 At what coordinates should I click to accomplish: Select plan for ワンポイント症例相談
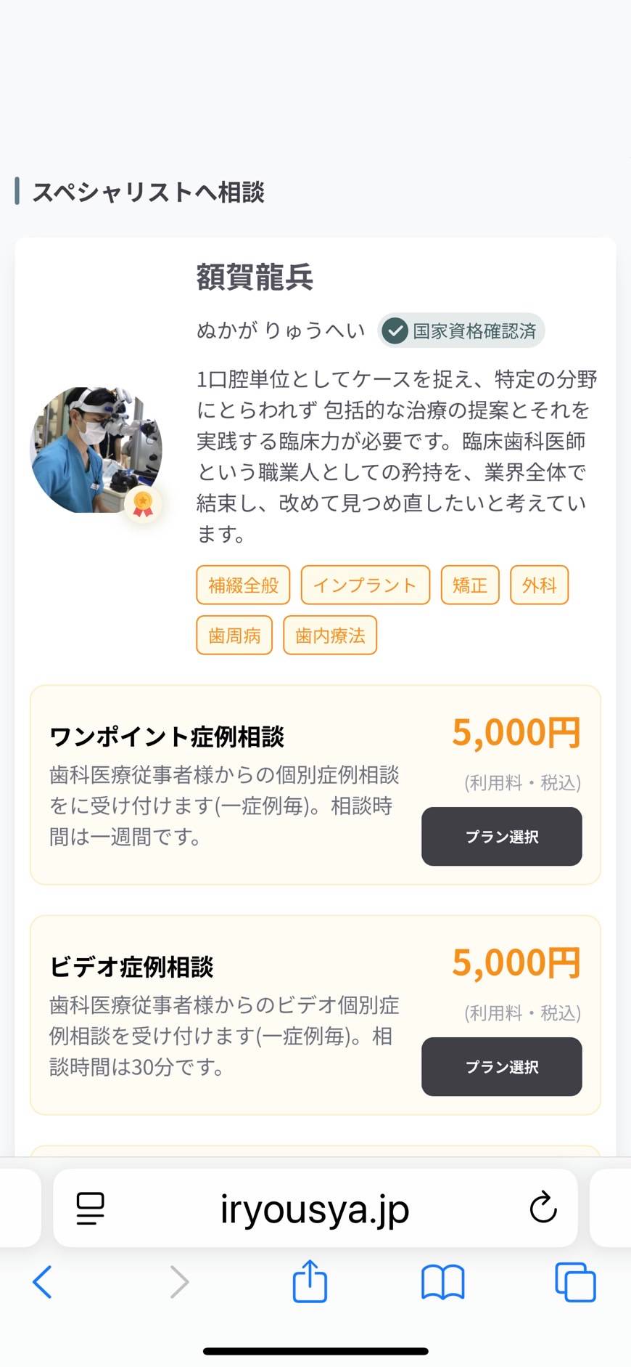(501, 837)
